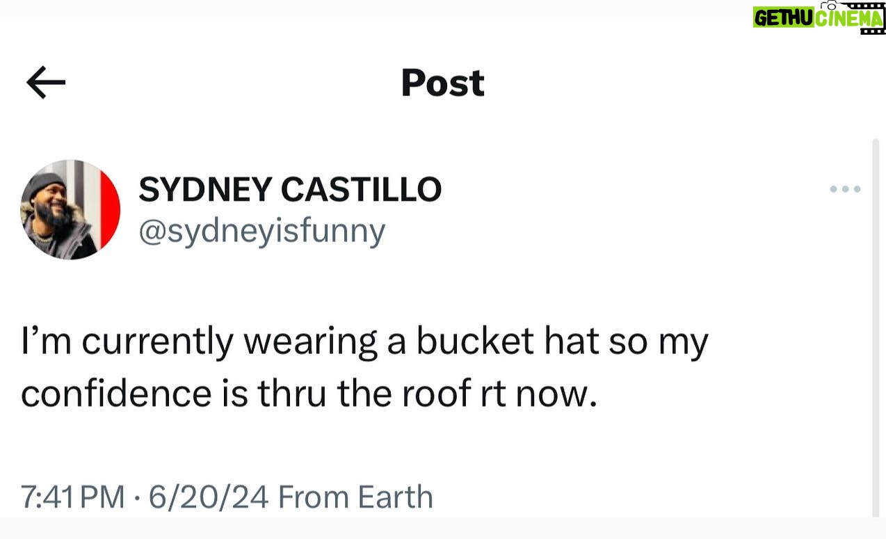The width and height of the screenshot is (886, 539).
Task: Open the three-dot more options menu
Action: pos(845,189)
